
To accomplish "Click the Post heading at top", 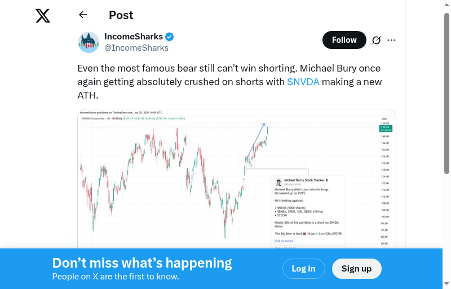I will pos(121,15).
